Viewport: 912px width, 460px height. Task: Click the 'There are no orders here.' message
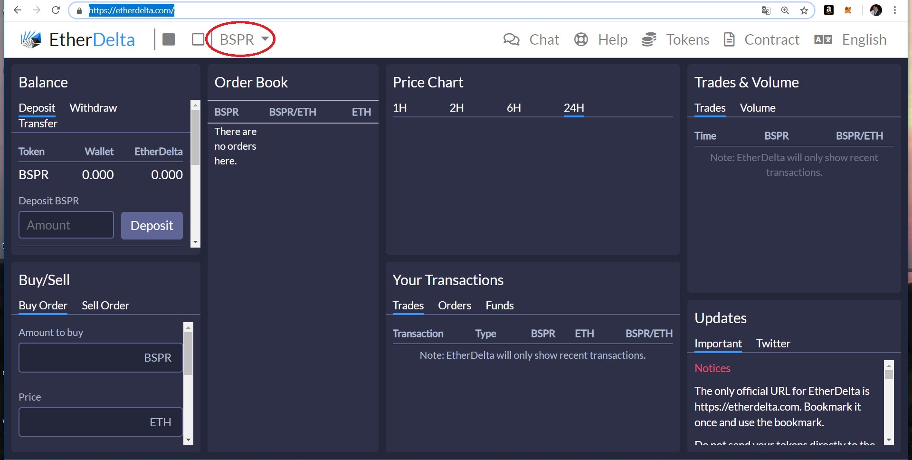[236, 146]
